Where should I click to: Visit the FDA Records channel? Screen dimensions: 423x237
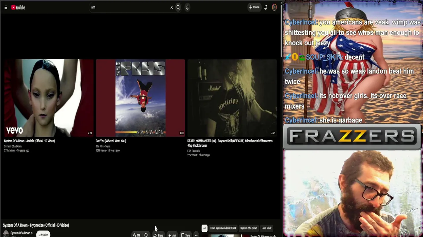click(x=193, y=151)
